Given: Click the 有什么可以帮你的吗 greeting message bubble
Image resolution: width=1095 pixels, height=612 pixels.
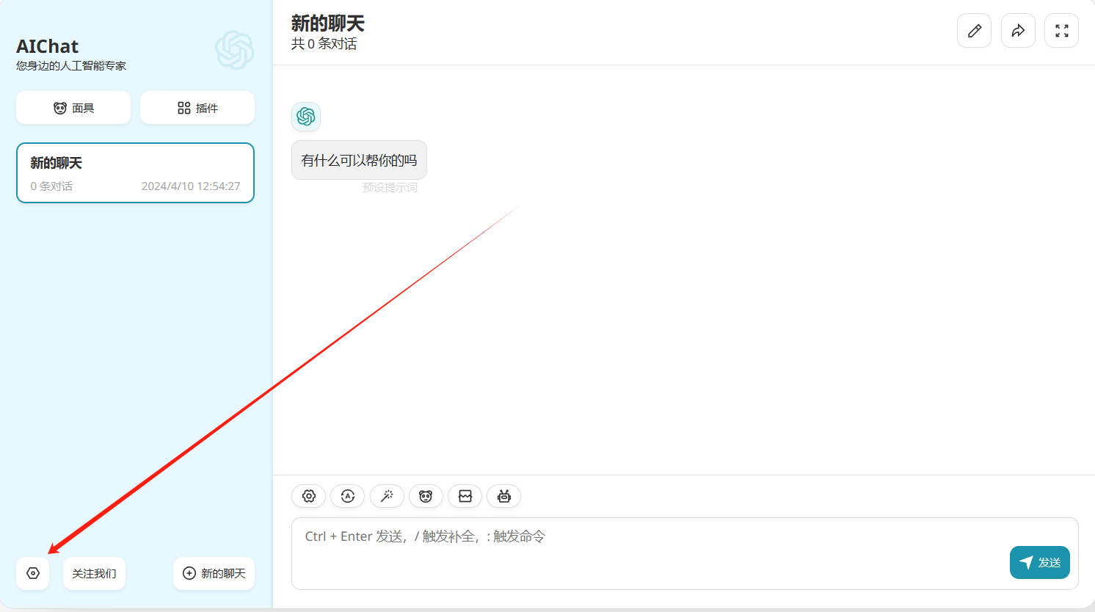Looking at the screenshot, I should click(x=359, y=160).
